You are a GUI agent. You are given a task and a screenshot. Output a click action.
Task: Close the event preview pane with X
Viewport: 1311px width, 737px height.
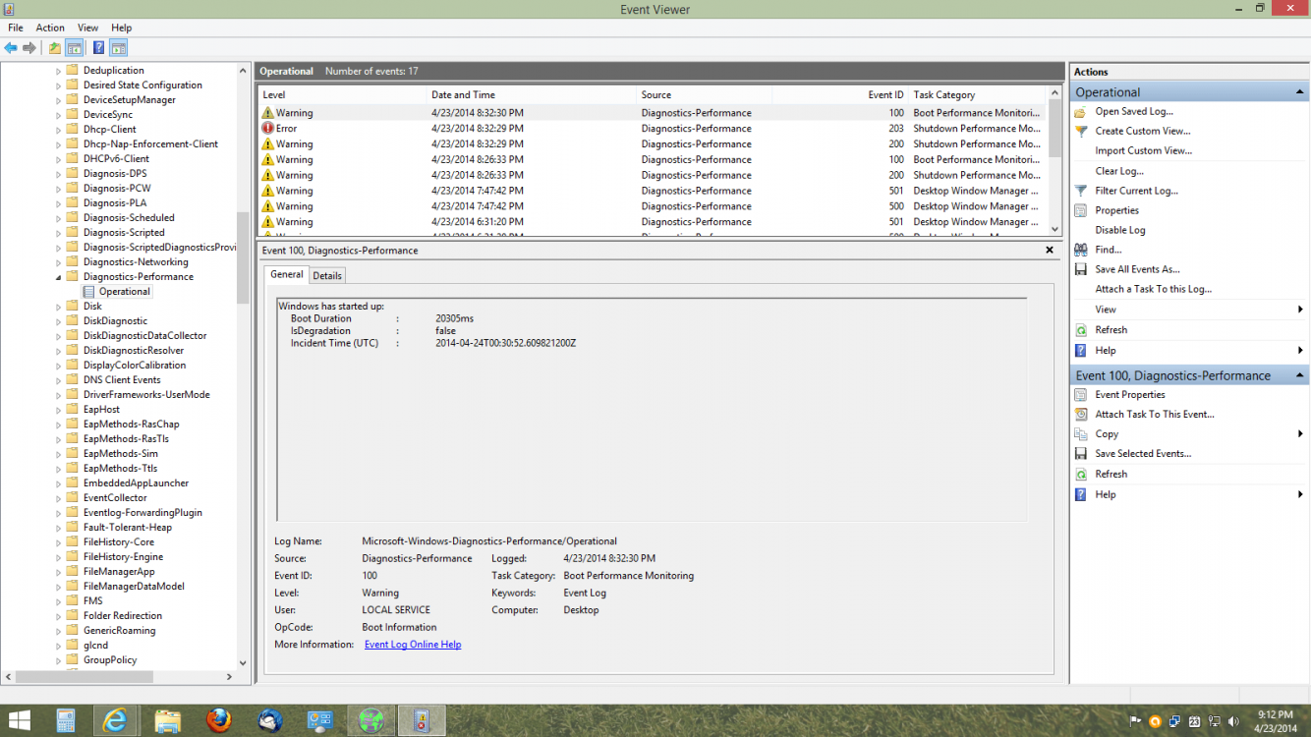tap(1050, 251)
